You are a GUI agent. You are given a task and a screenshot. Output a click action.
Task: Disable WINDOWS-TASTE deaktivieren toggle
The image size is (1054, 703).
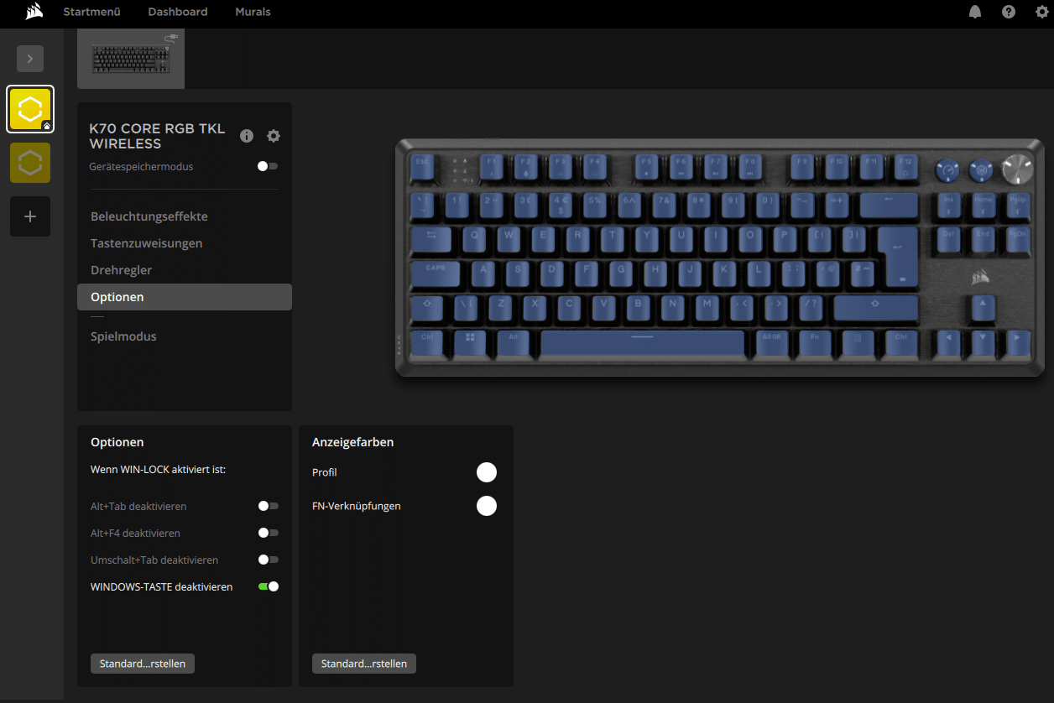(x=269, y=586)
